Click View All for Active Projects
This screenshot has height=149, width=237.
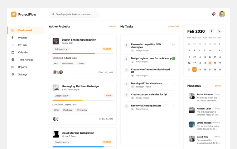(113, 27)
